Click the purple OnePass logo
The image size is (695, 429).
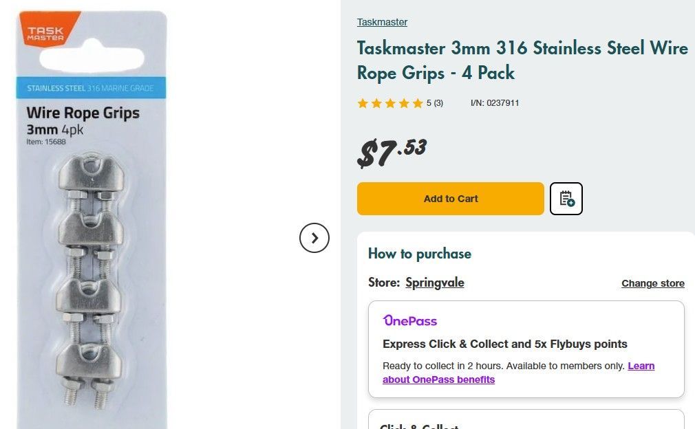click(410, 321)
